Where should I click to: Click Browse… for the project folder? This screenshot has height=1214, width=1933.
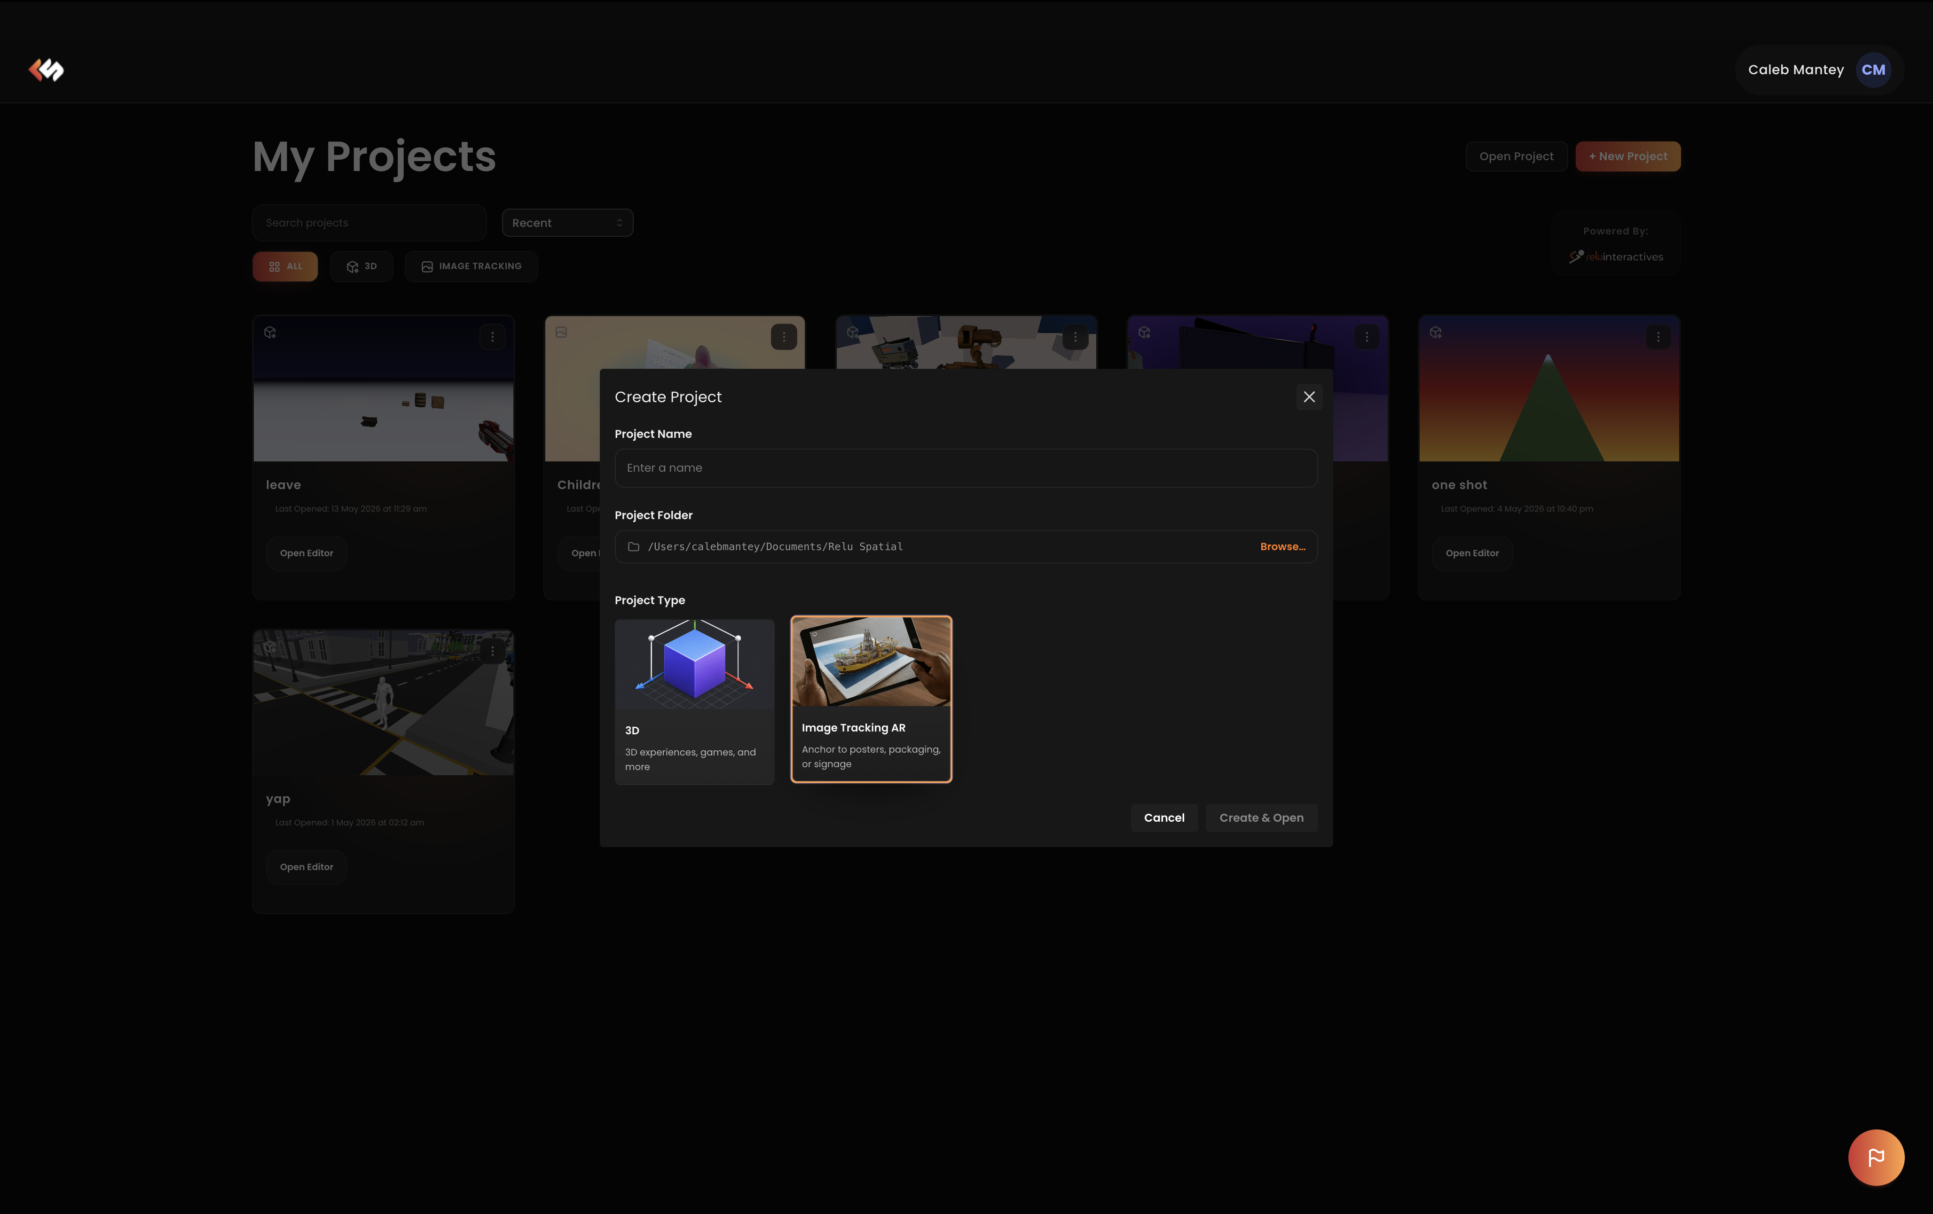[1283, 546]
